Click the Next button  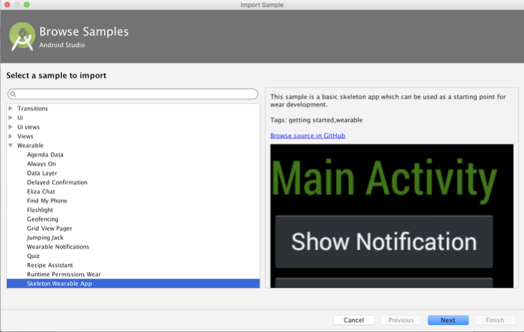point(448,320)
